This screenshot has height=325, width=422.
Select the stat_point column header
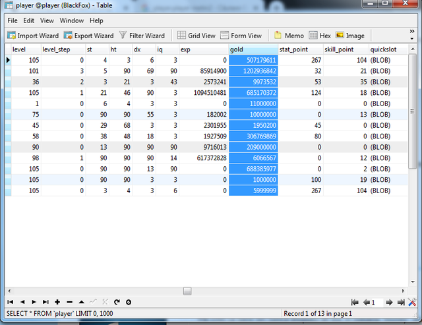301,49
